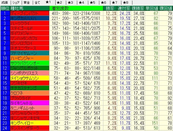Select the ハービンジャー stallion name
Screen dimensions: 173x131
click(x=30, y=58)
